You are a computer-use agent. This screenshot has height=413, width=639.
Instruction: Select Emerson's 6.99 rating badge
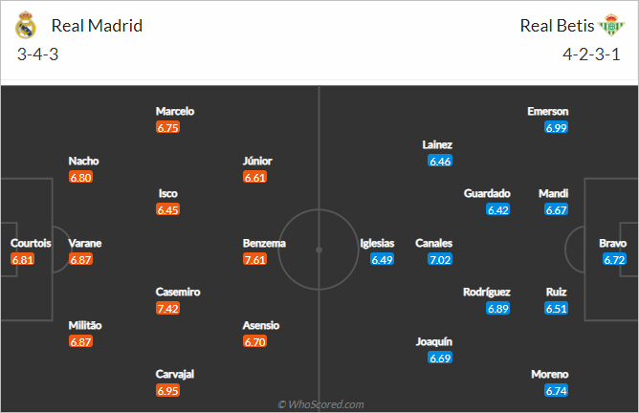click(x=557, y=128)
